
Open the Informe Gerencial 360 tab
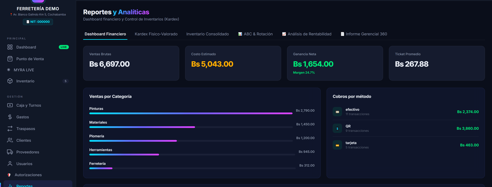pos(364,34)
